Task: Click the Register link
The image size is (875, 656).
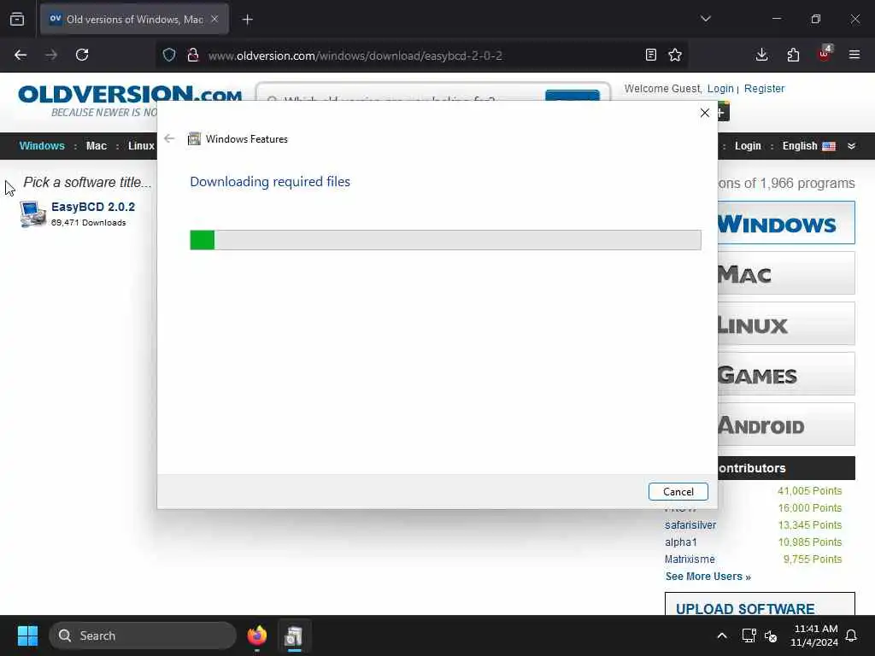Action: [x=764, y=88]
